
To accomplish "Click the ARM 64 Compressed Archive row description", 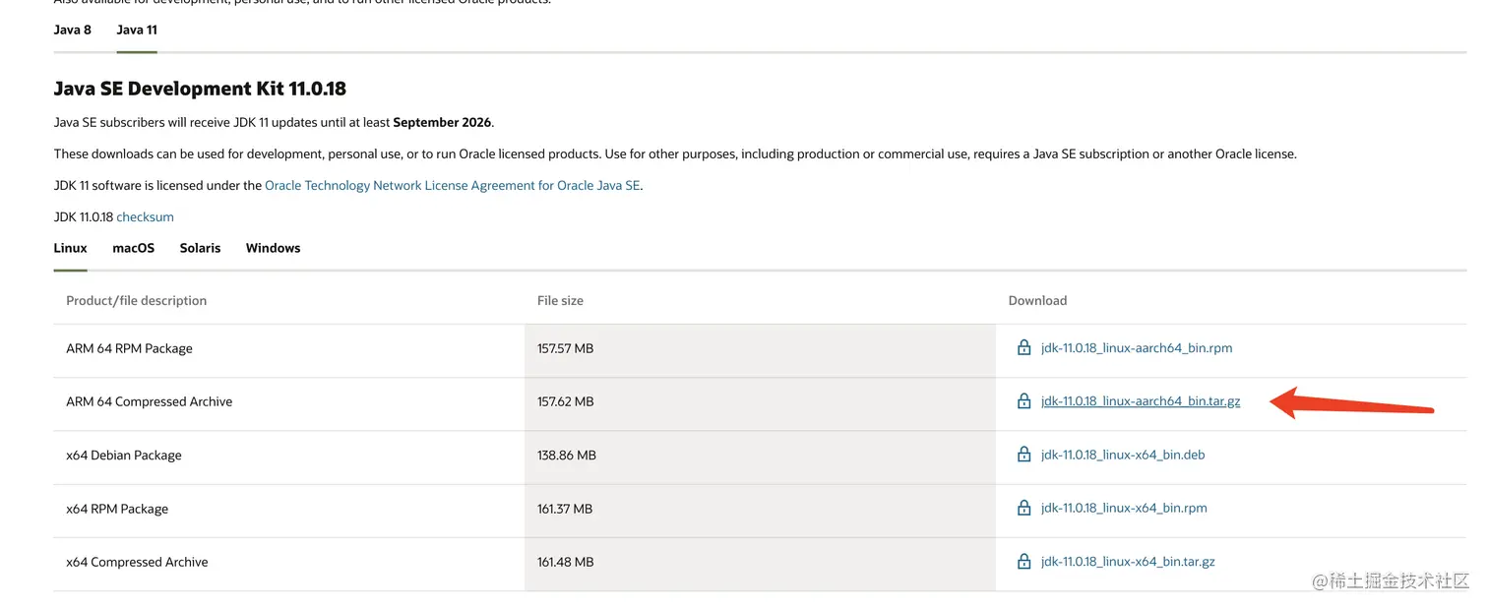I will point(149,401).
